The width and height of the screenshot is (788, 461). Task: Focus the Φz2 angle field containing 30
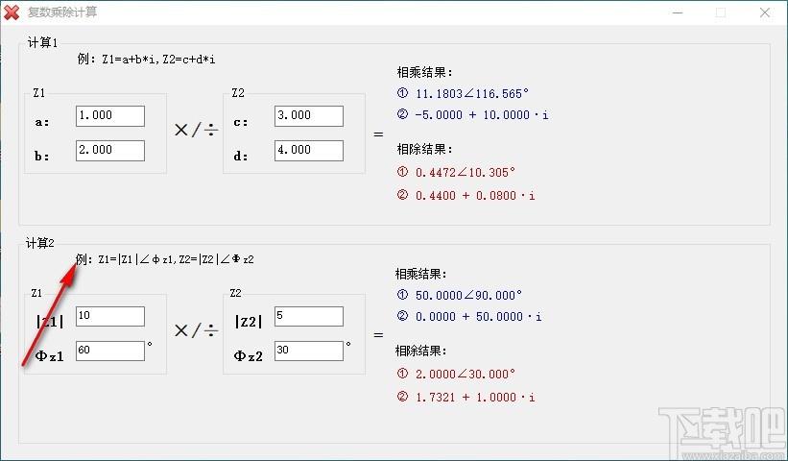pyautogui.click(x=309, y=351)
